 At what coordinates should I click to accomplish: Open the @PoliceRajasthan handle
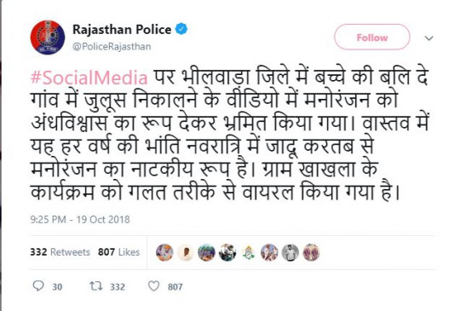pyautogui.click(x=112, y=47)
